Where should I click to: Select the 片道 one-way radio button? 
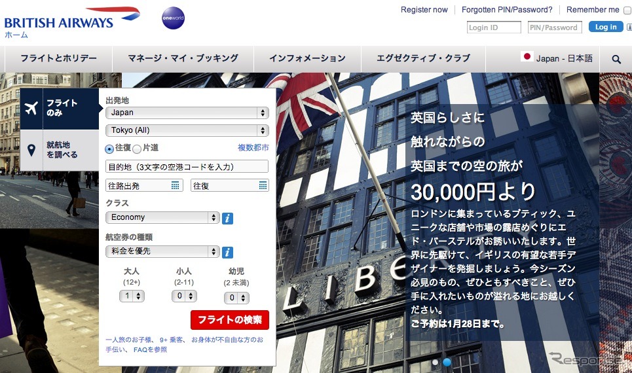pos(137,149)
